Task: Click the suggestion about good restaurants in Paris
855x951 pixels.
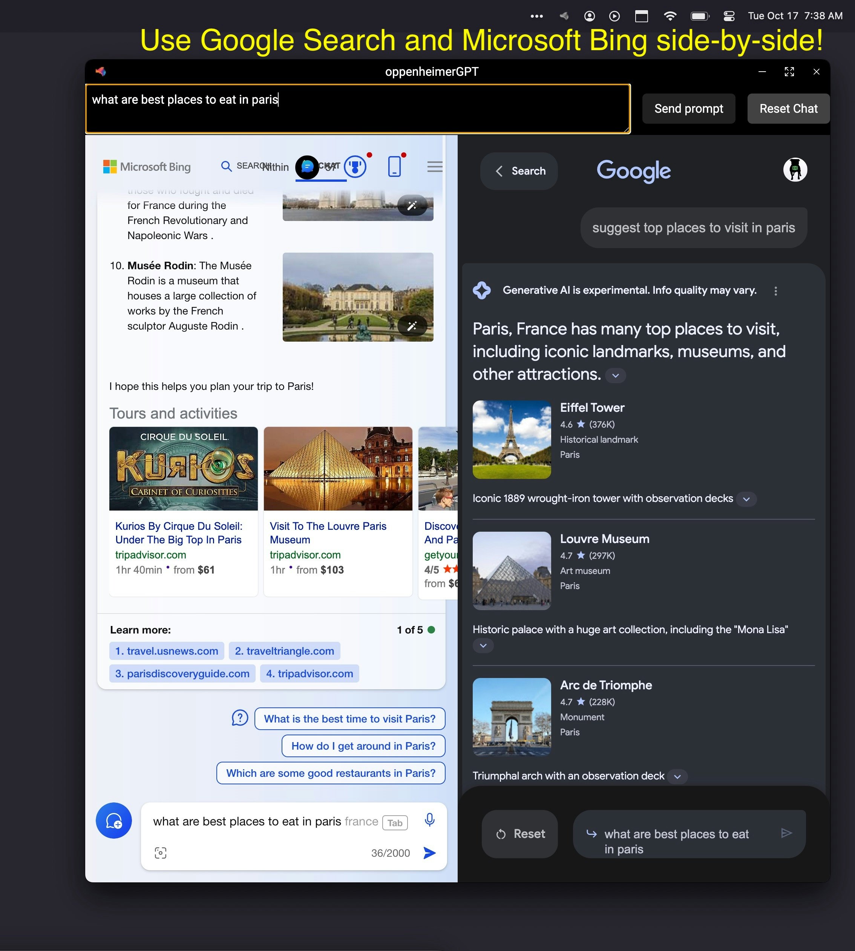Action: click(331, 773)
